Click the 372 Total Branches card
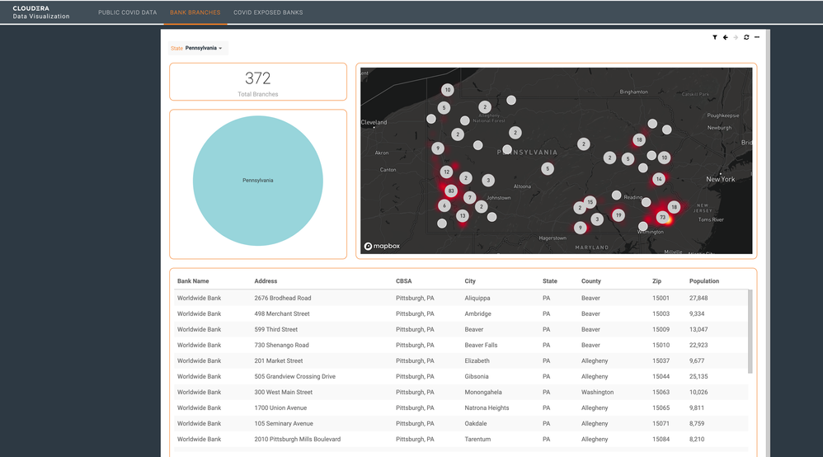The width and height of the screenshot is (823, 457). [x=258, y=82]
